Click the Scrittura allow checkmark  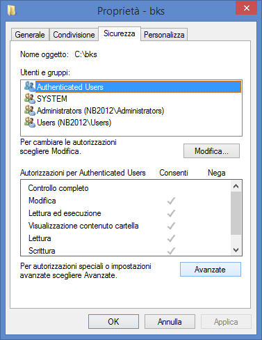pos(171,251)
